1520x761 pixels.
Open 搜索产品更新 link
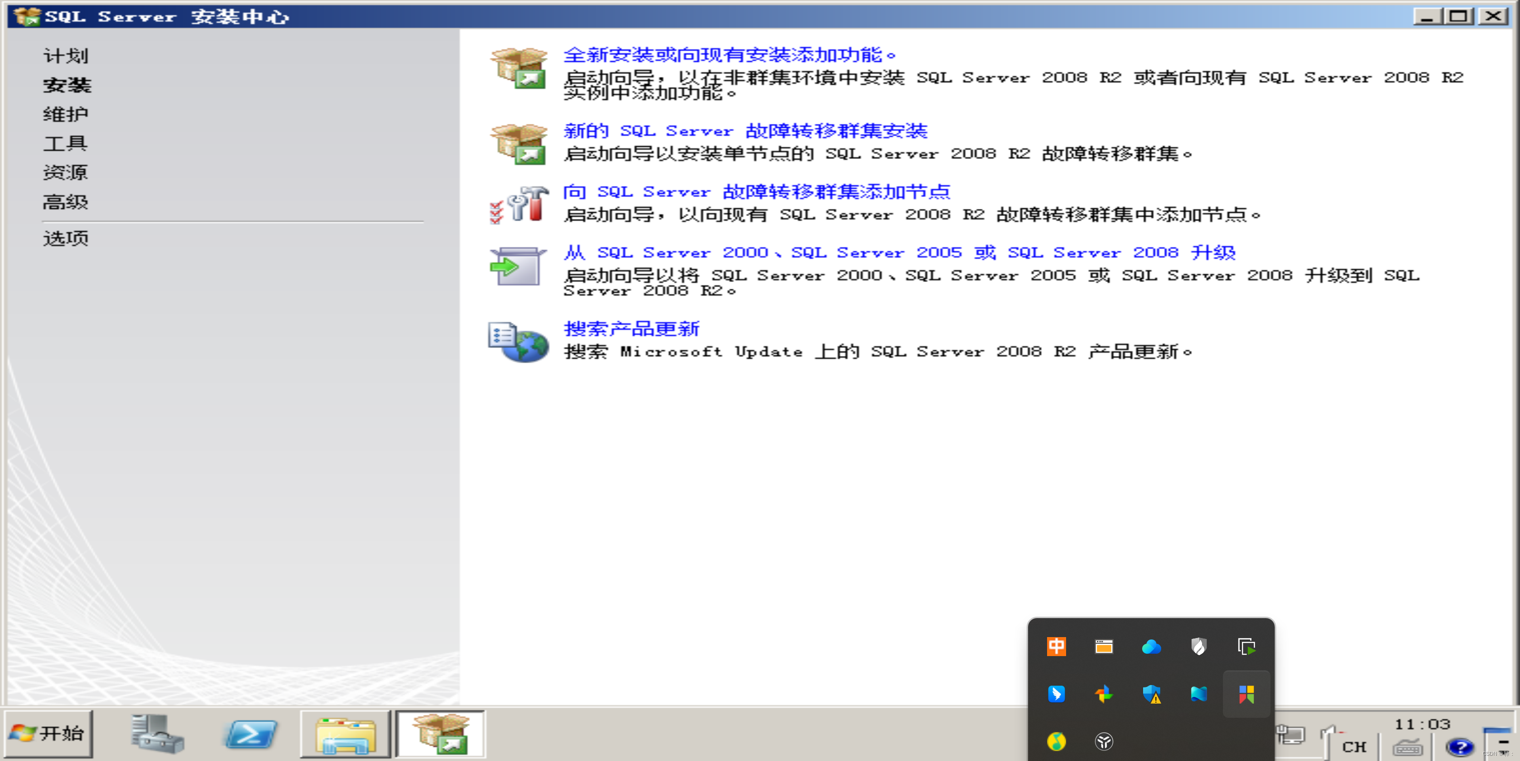pos(631,329)
